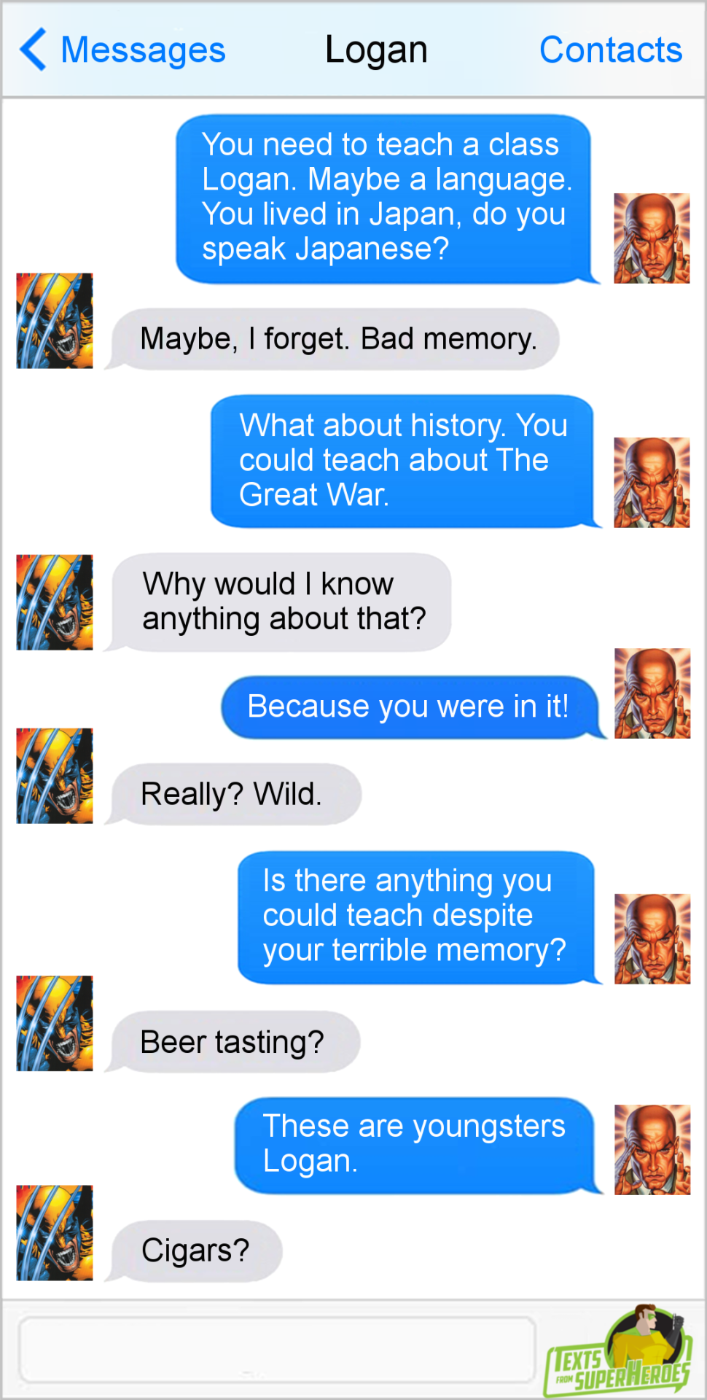
Task: Tap sender avatar beside 'speak Japanese?' message
Action: [x=652, y=238]
